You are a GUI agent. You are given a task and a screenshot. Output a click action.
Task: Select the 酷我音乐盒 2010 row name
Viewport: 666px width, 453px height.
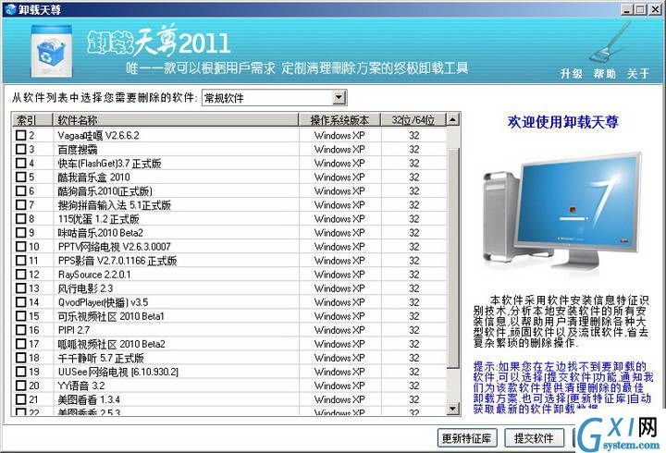click(93, 177)
